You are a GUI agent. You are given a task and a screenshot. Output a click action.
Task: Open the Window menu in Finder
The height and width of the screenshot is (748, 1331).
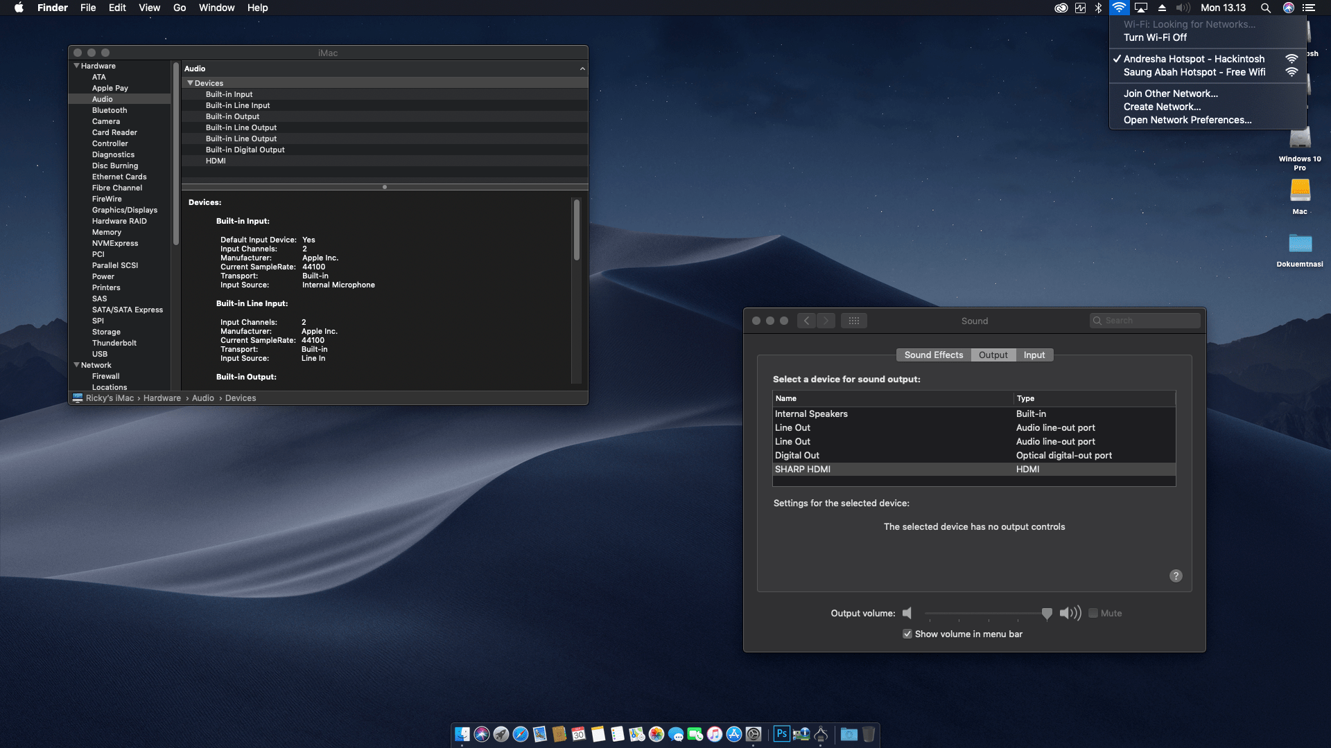tap(216, 8)
